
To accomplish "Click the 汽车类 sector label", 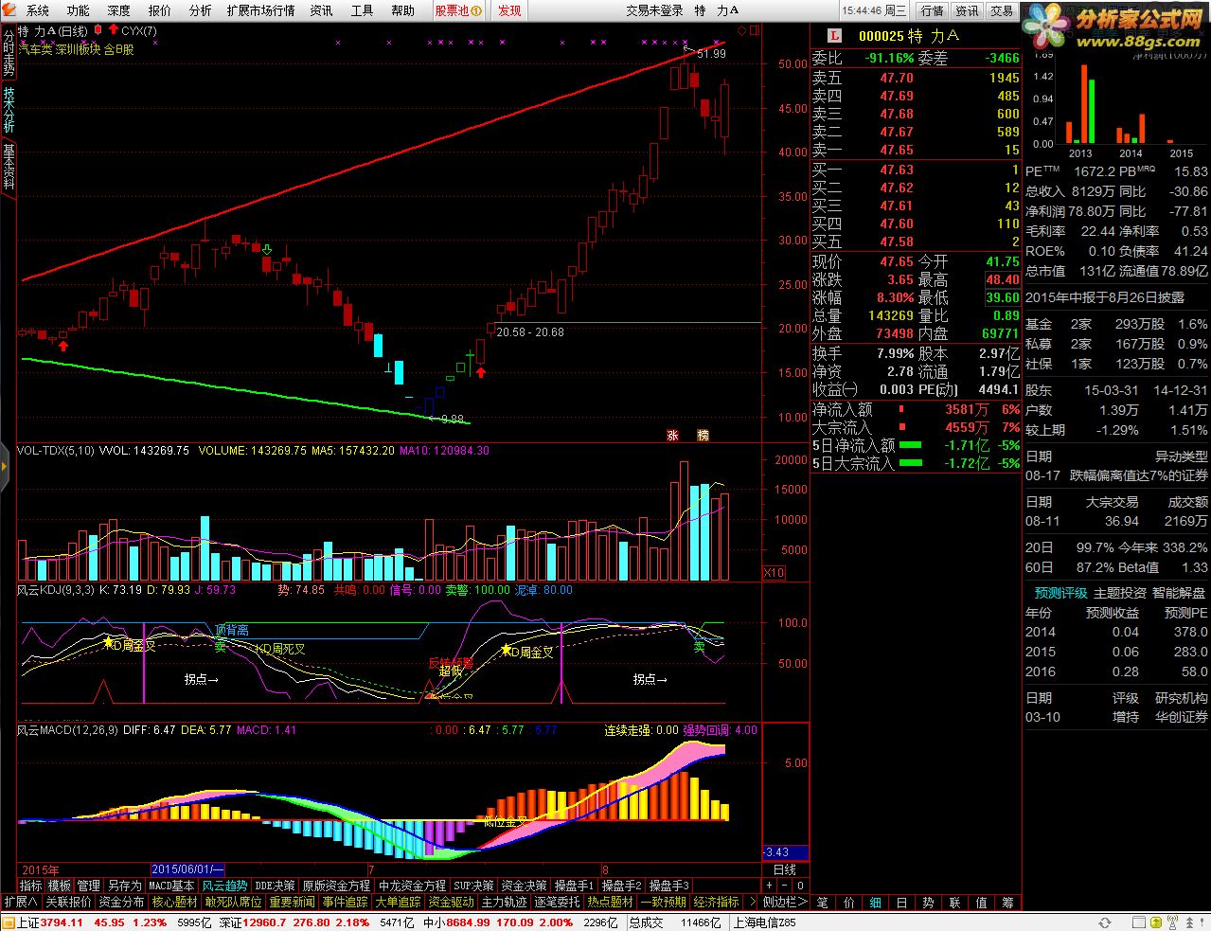I will tap(36, 49).
